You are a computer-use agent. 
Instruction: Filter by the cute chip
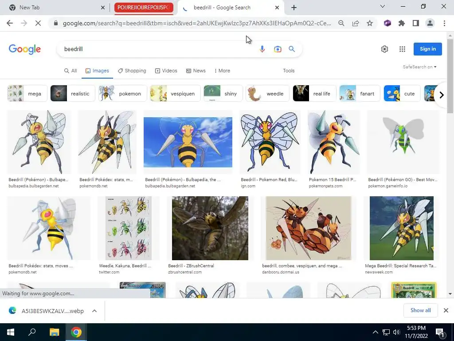pos(402,93)
